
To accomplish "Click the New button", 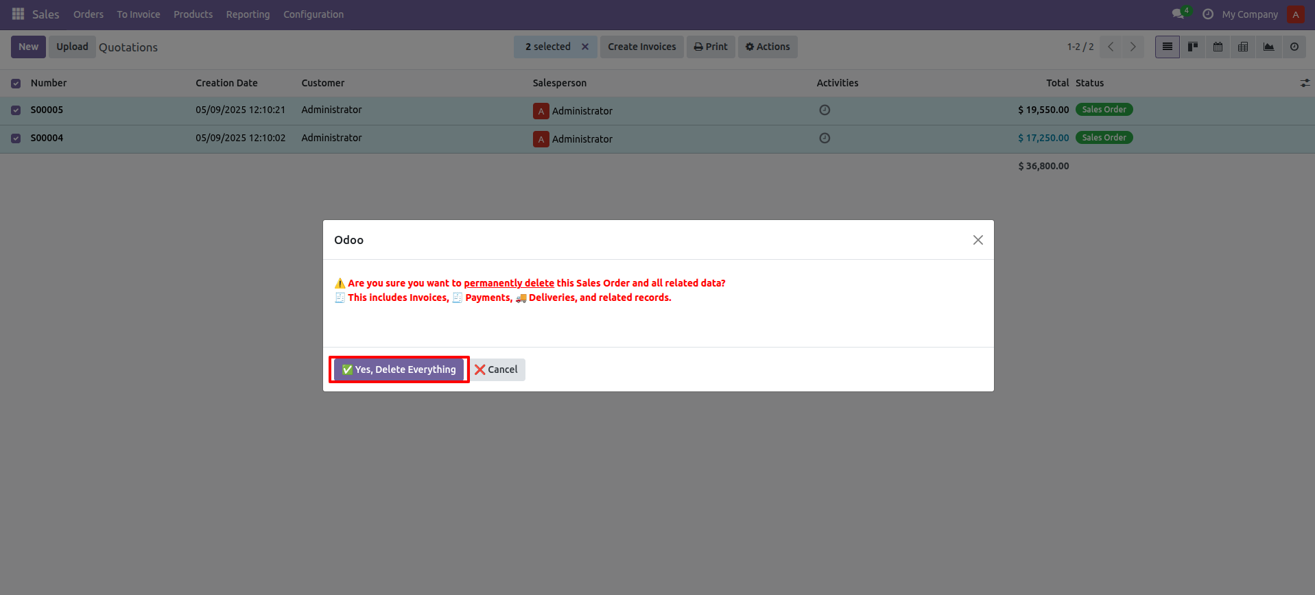I will tap(29, 47).
